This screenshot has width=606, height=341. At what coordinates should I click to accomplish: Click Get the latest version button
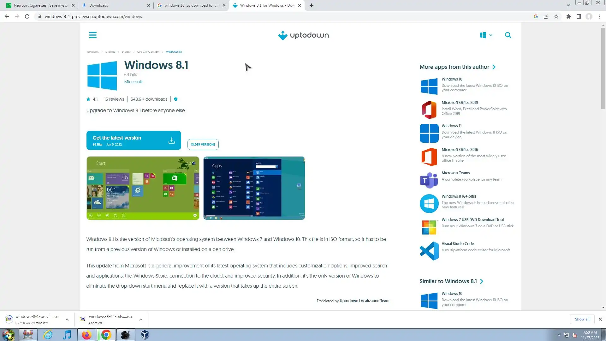[x=134, y=141]
